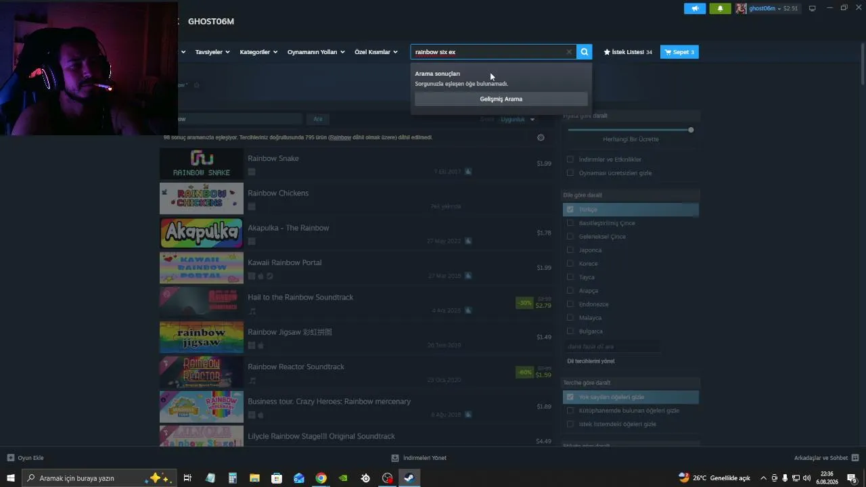Check the Geleneksel Çince language filter
Screen dimensions: 866x487
tap(570, 237)
